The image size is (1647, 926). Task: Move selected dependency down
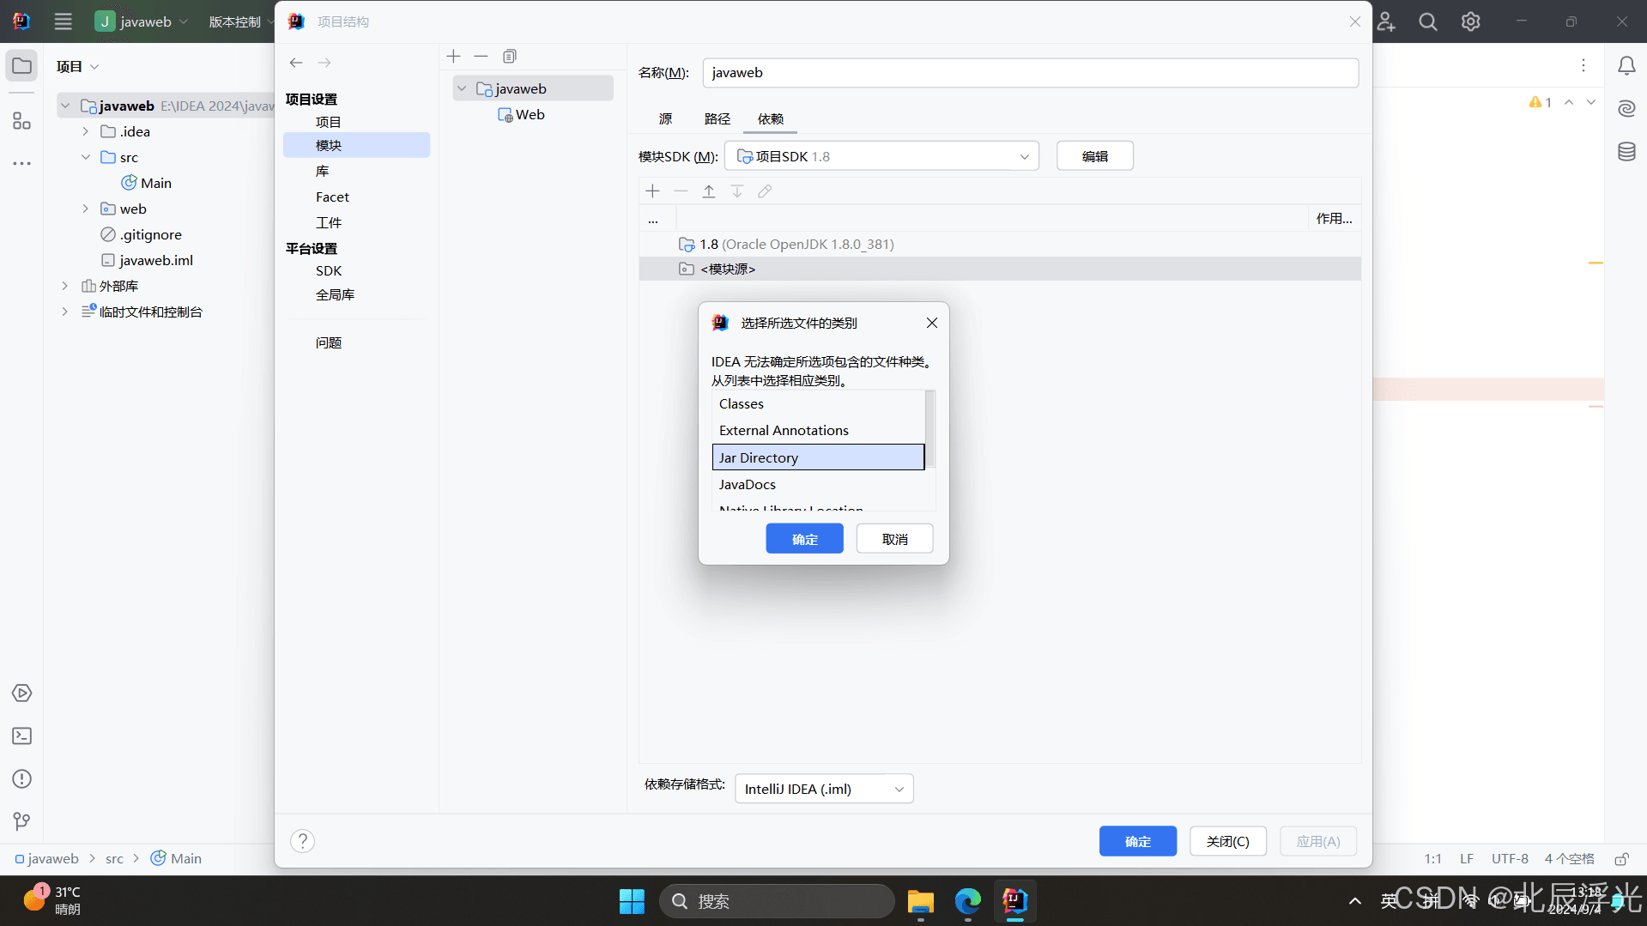pos(737,191)
